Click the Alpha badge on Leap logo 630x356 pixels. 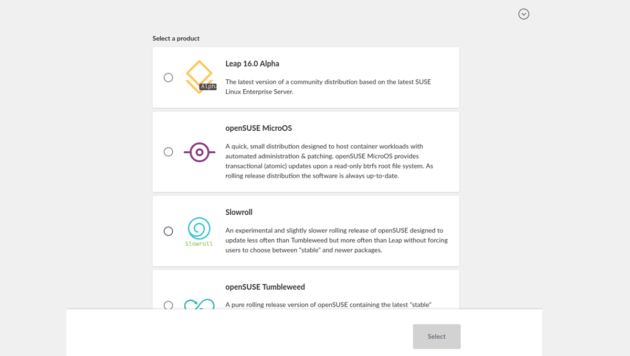208,87
